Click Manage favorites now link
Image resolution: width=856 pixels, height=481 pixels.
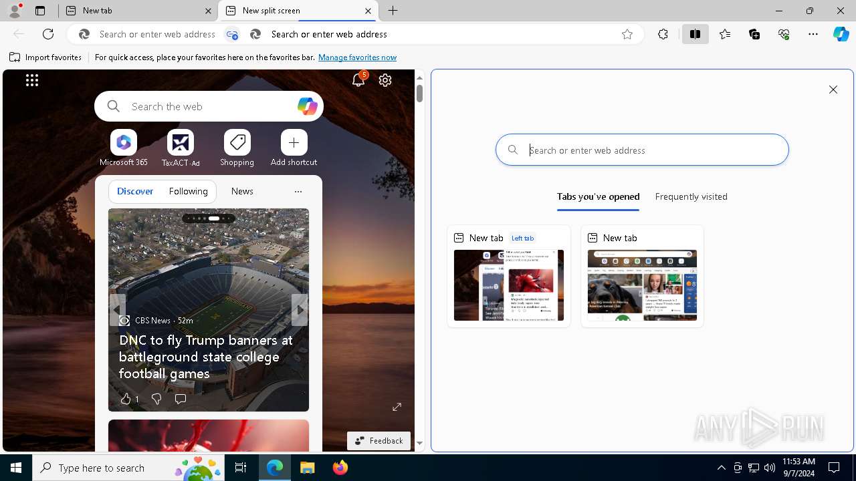click(357, 57)
